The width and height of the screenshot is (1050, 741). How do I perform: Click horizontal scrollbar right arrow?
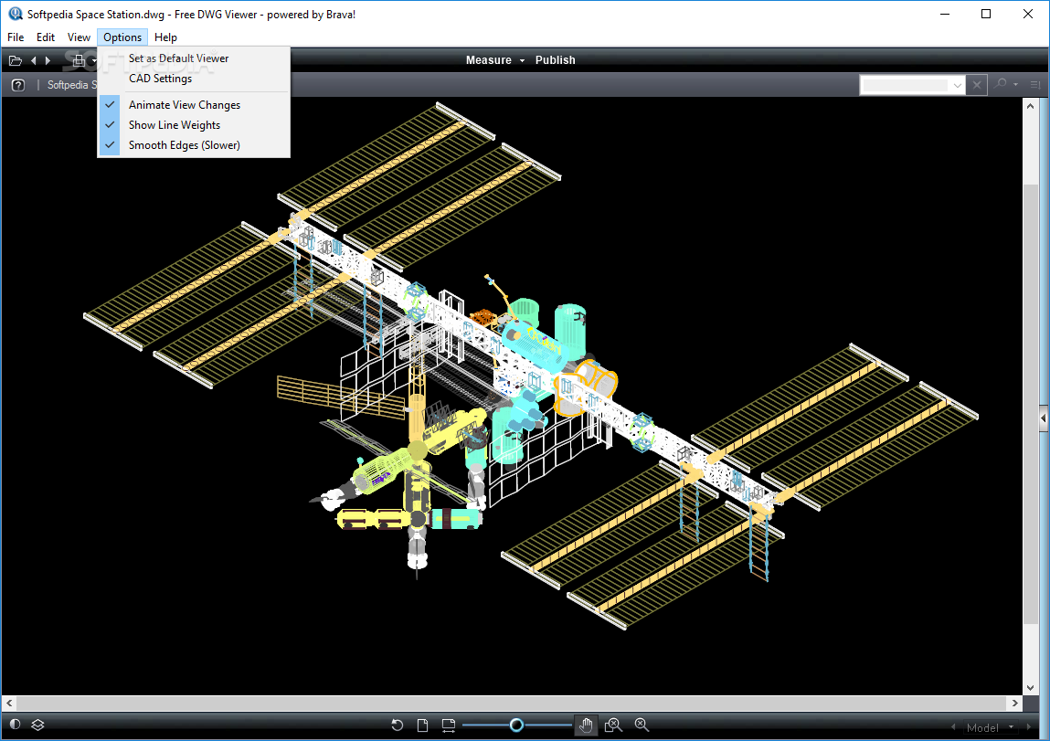[x=1015, y=703]
